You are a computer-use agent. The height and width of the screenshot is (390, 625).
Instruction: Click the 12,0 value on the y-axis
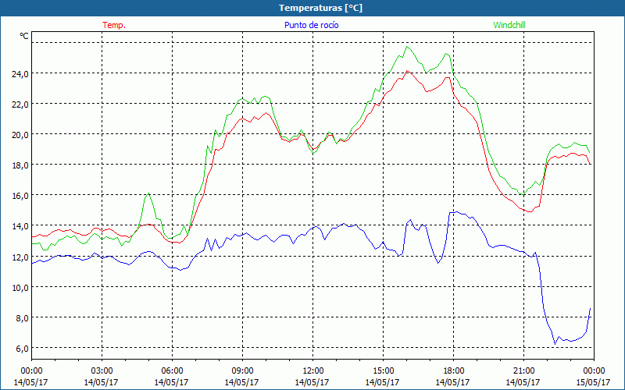click(20, 257)
